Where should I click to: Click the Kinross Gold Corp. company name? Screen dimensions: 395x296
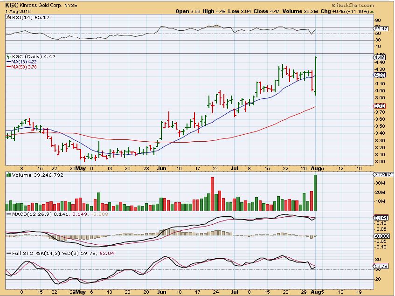(x=41, y=5)
